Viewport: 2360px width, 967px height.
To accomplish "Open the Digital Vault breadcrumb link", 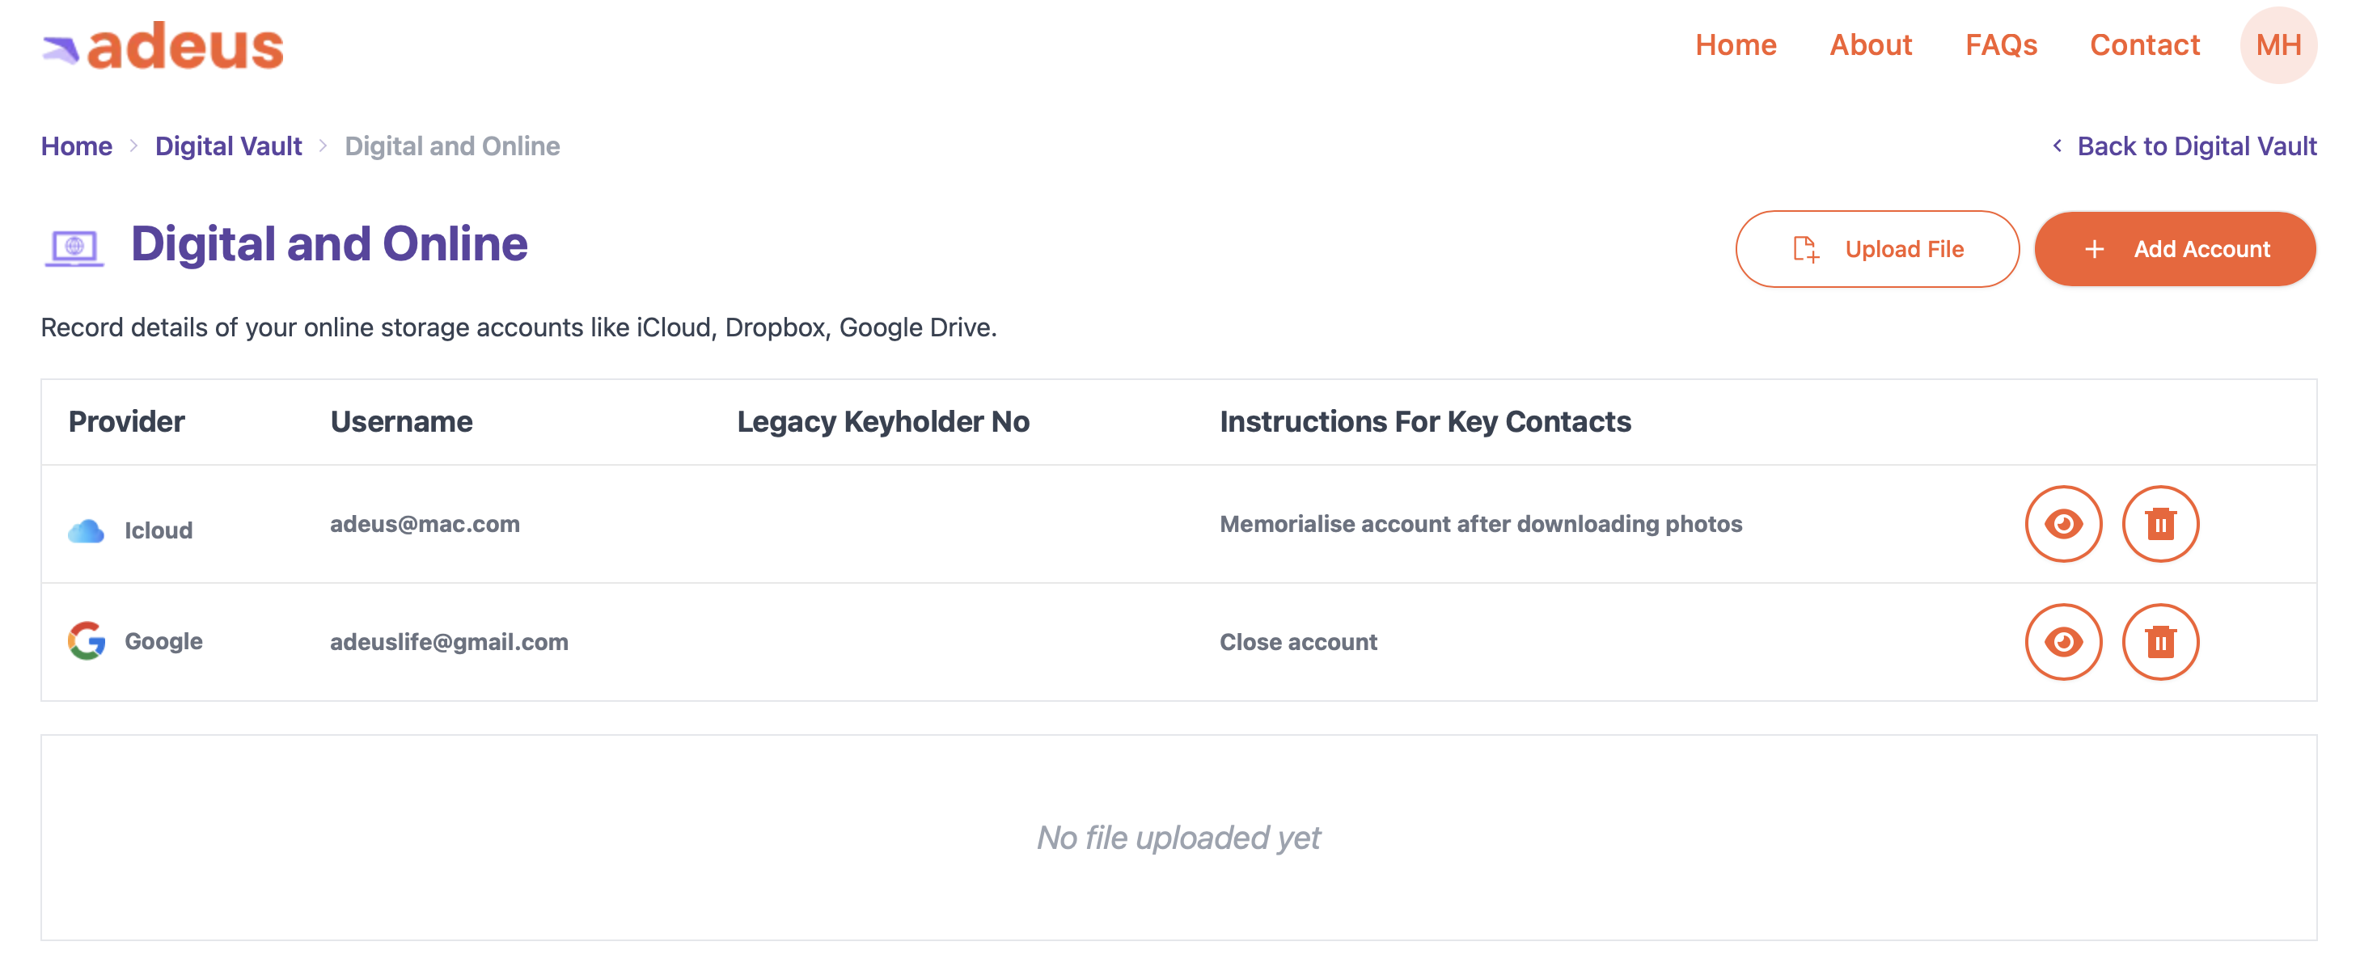I will [228, 146].
